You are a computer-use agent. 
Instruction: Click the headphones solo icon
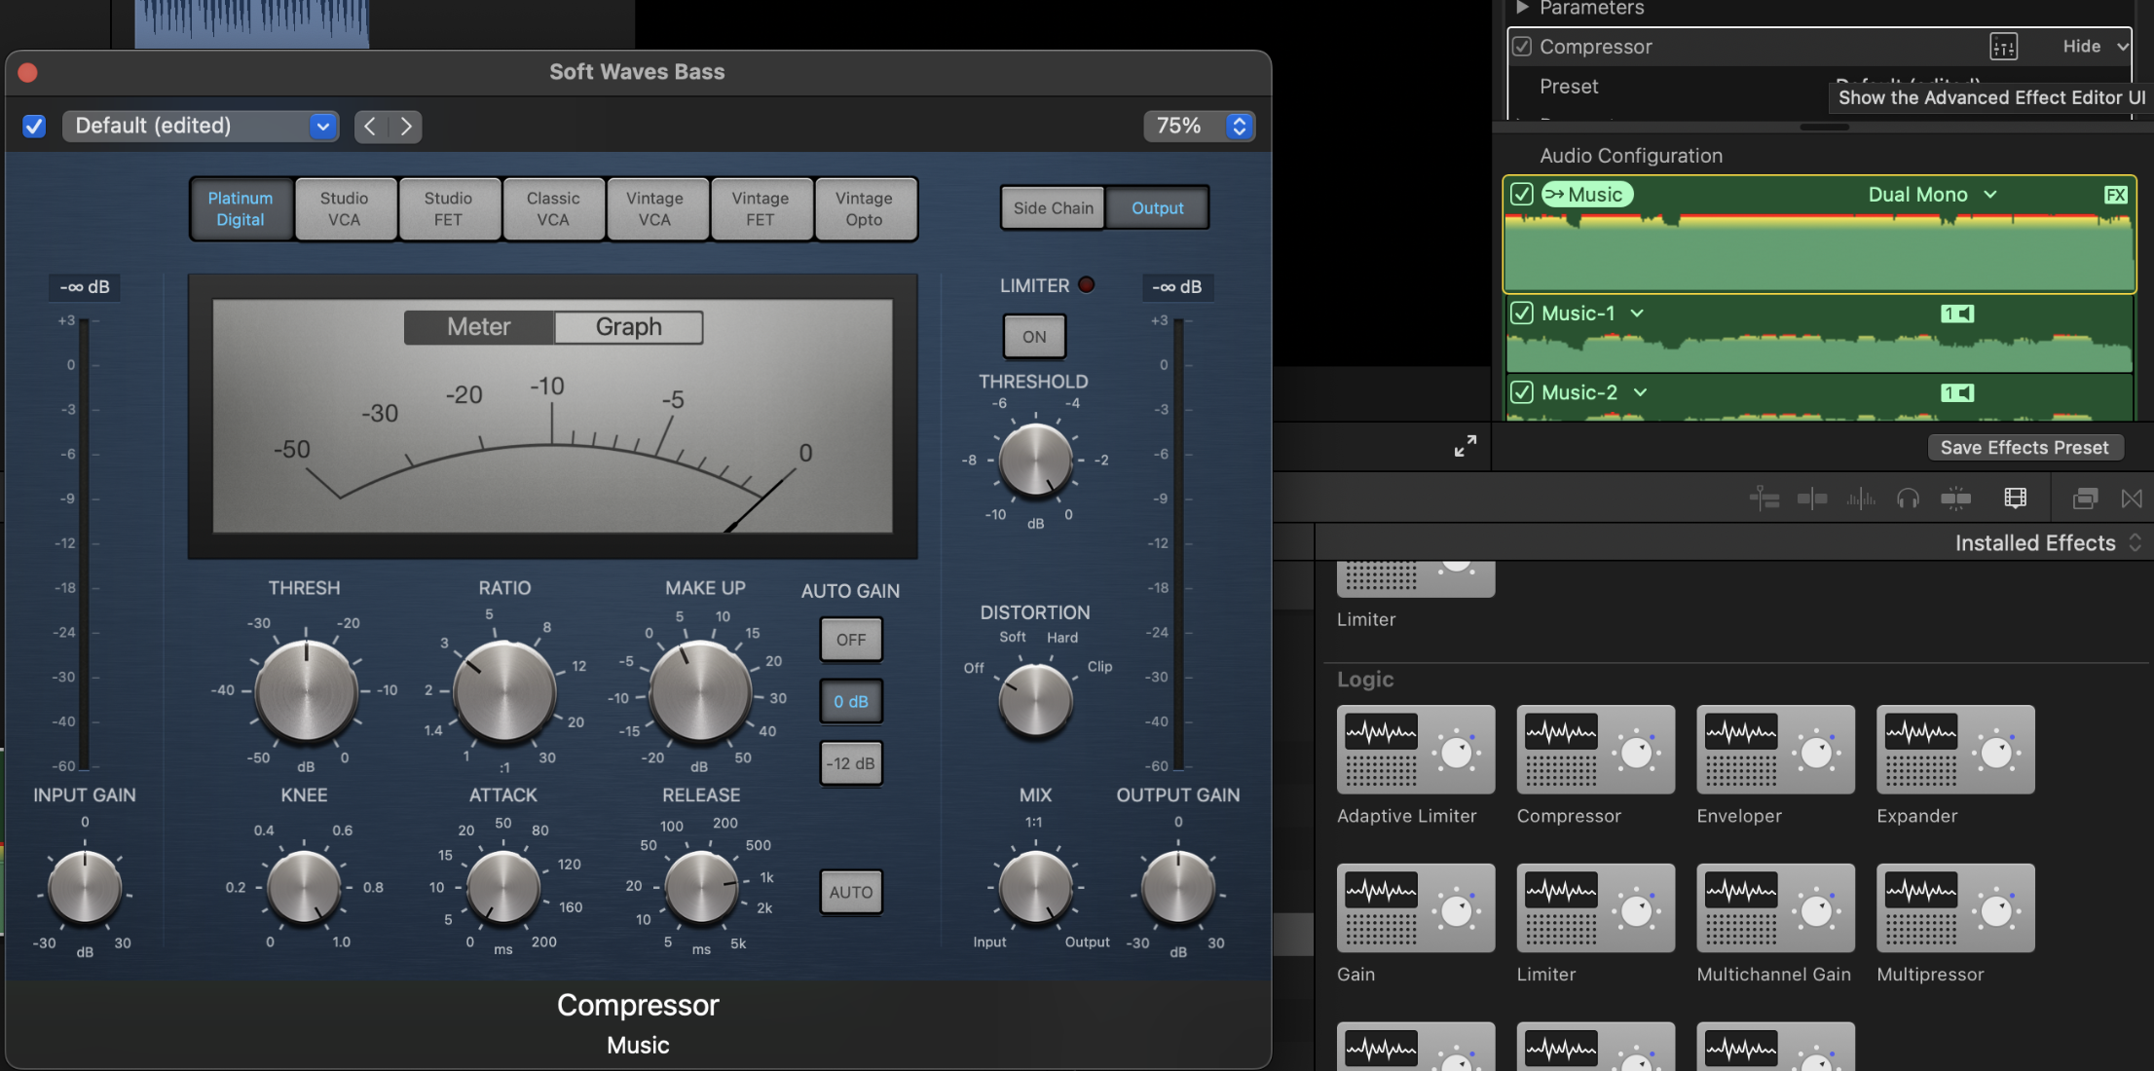coord(1908,499)
